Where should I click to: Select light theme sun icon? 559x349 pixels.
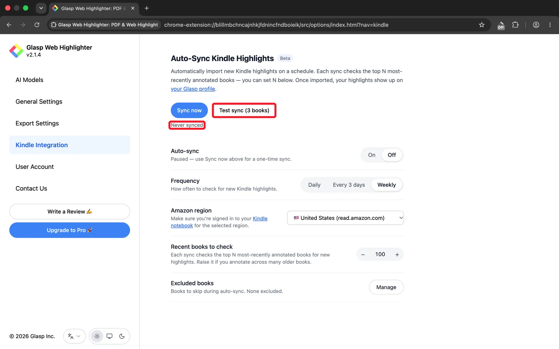pyautogui.click(x=97, y=336)
